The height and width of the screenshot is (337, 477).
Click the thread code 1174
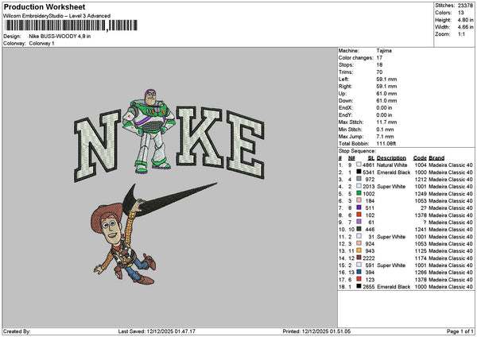pos(421,258)
